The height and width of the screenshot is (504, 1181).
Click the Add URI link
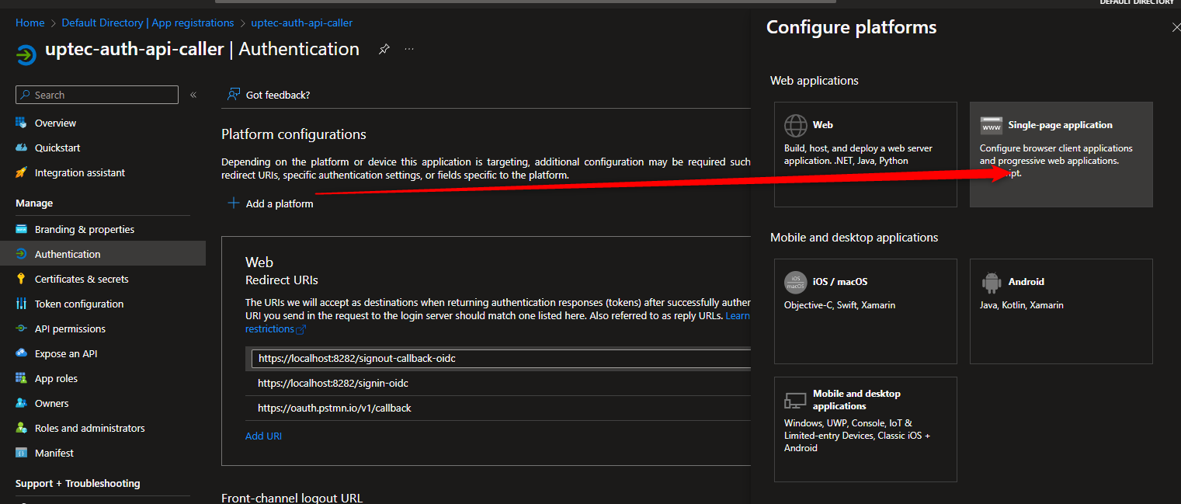[x=263, y=436]
